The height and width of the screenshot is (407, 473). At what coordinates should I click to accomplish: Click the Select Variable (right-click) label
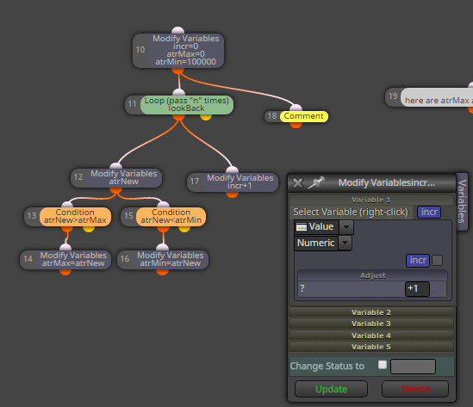tap(351, 212)
